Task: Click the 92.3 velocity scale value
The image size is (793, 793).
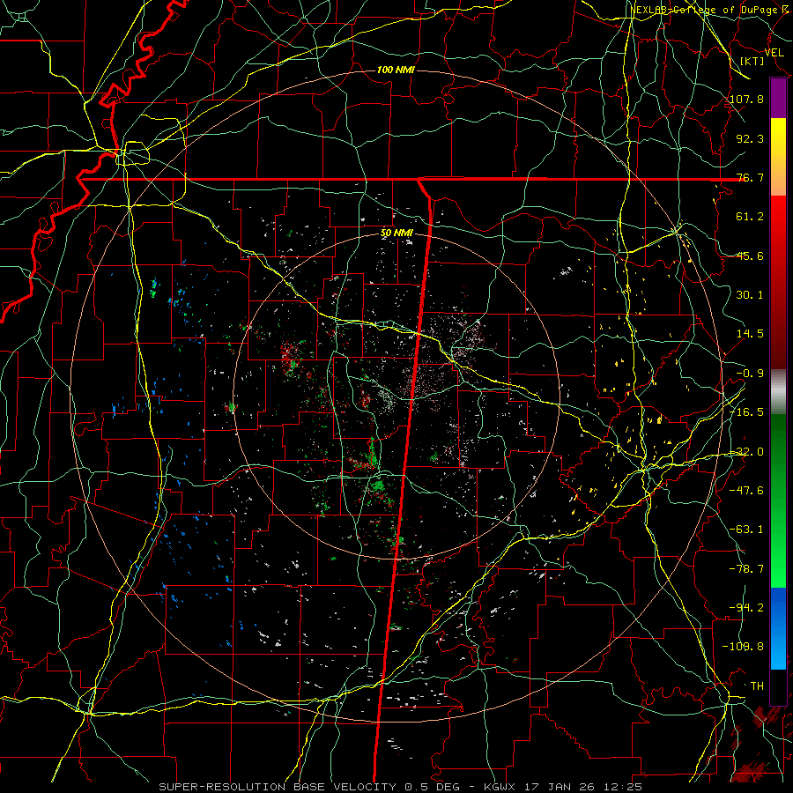Action: (x=750, y=138)
